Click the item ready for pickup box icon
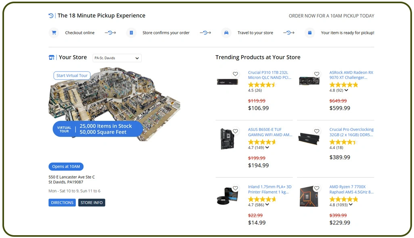Screen dimensions: 414x238 pyautogui.click(x=310, y=32)
